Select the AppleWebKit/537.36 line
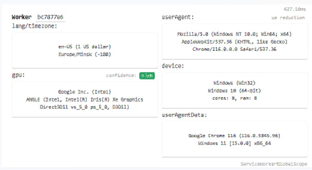312x170 pixels. 234,41
